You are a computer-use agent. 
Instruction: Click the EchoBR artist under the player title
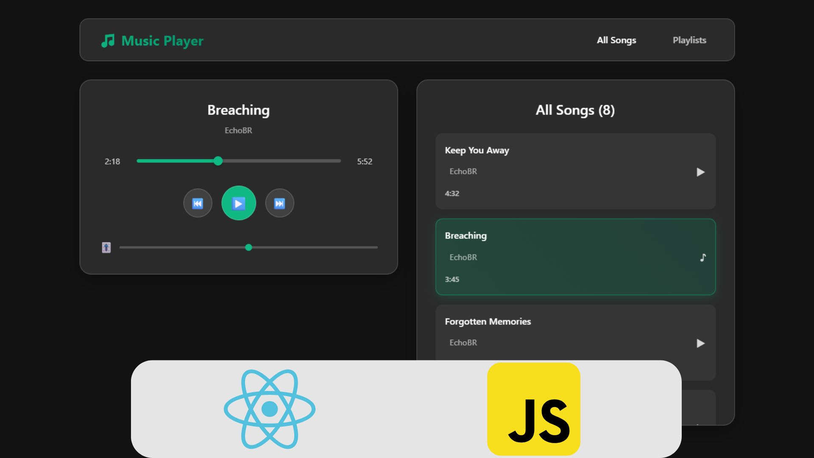click(x=238, y=131)
